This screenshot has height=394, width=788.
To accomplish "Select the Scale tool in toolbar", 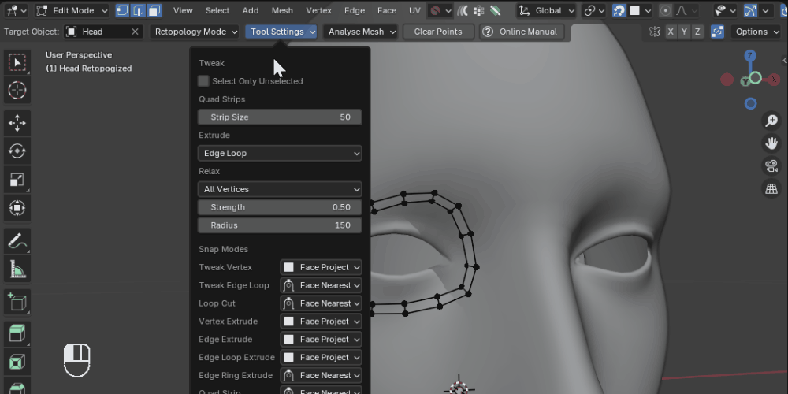I will (x=17, y=180).
